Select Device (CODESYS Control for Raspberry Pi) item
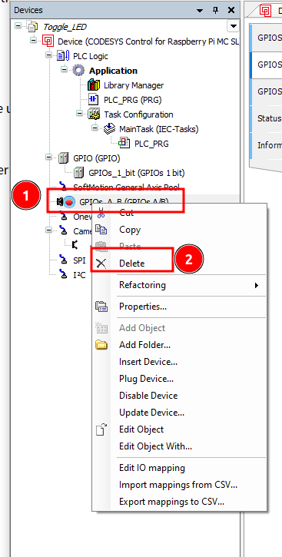 [x=148, y=41]
